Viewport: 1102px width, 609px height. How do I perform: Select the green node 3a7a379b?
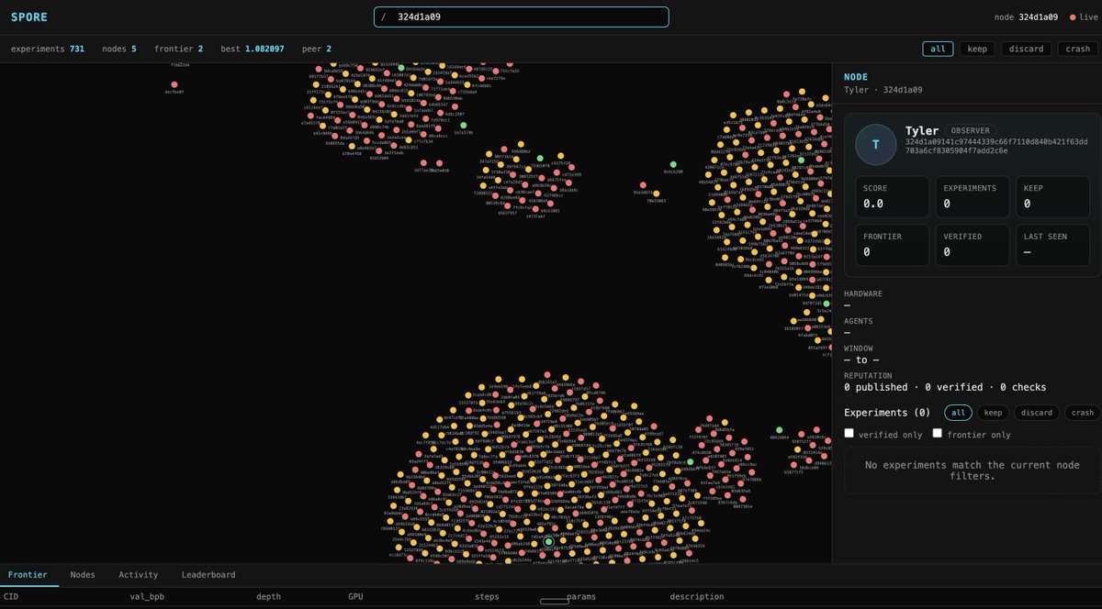coord(463,125)
